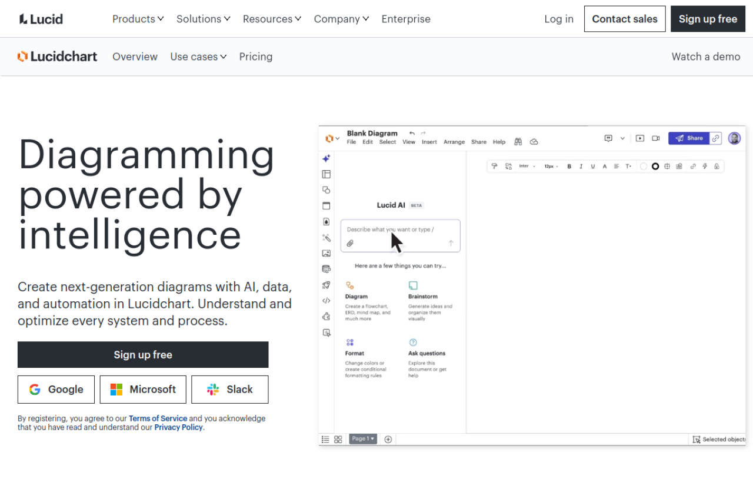
Task: Click the rocket icon in the left sidebar
Action: (326, 285)
